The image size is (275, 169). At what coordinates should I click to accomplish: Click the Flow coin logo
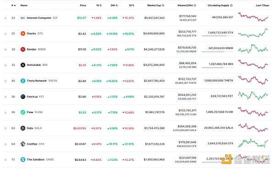pyautogui.click(x=23, y=112)
